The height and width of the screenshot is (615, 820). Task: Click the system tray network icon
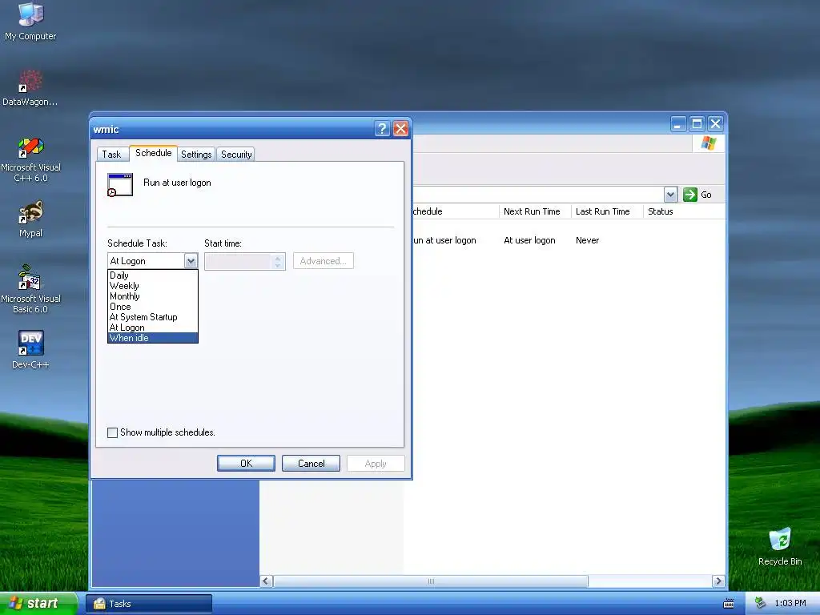(761, 604)
